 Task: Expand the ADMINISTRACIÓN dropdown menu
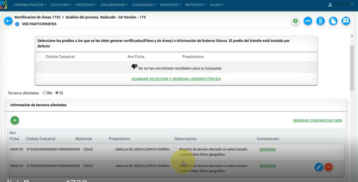[30, 5]
